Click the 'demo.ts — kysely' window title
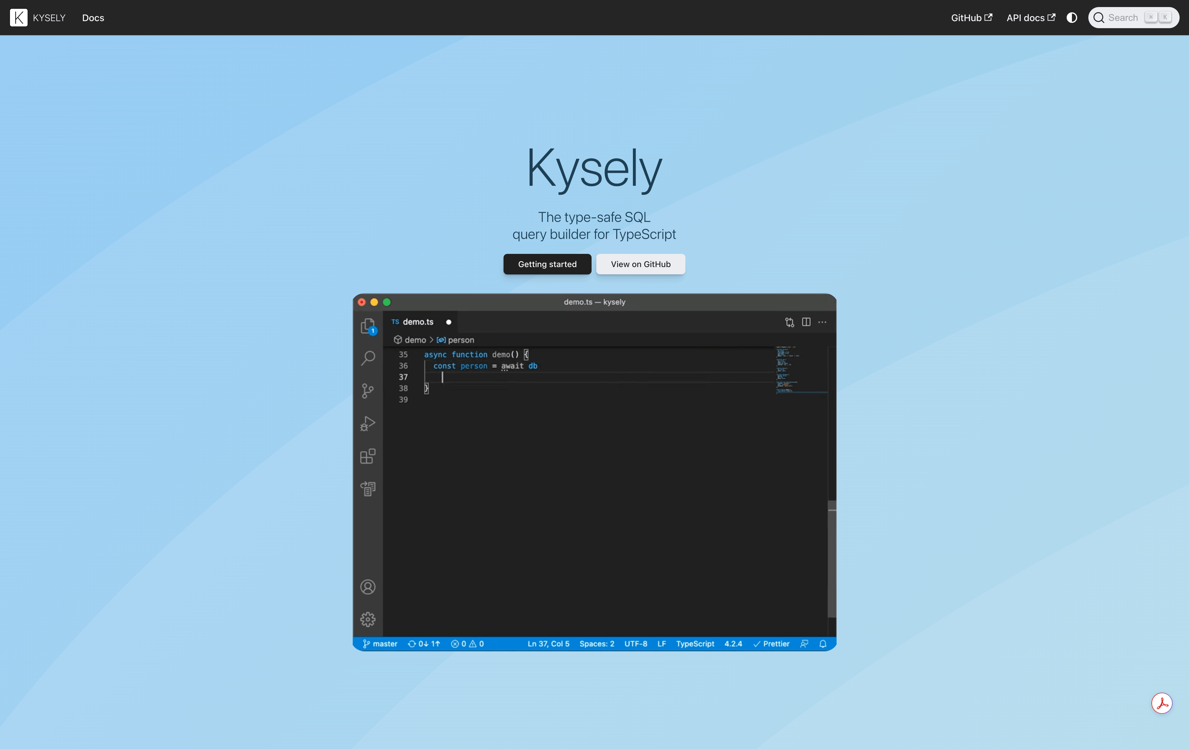The width and height of the screenshot is (1189, 749). pyautogui.click(x=594, y=302)
